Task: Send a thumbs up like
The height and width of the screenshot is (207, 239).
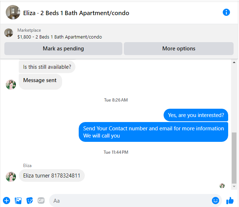Action: (x=230, y=201)
